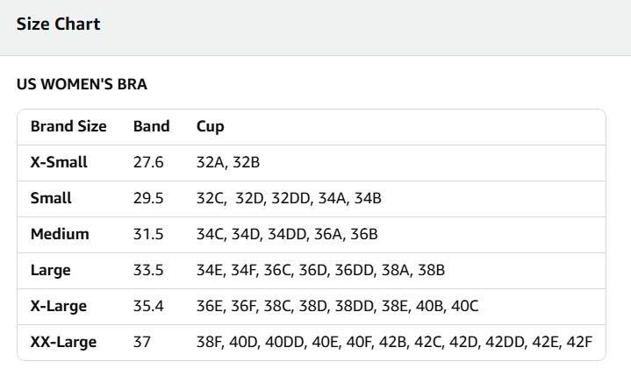Screen dimensions: 631x383
Task: Click the 27.6 band value
Action: (148, 162)
